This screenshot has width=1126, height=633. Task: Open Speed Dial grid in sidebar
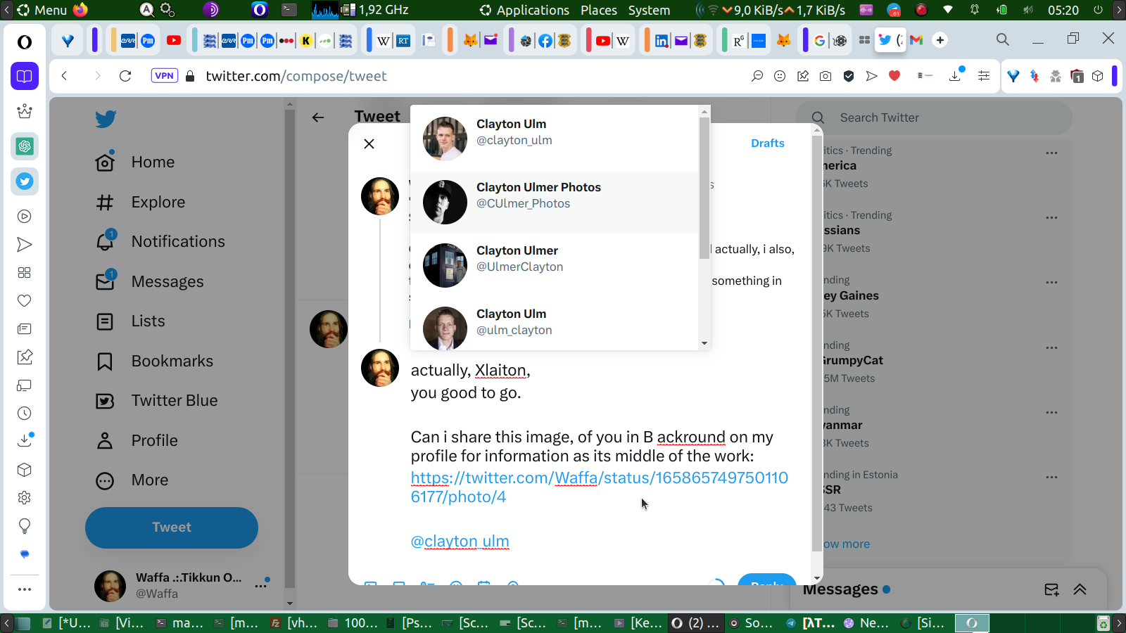25,273
